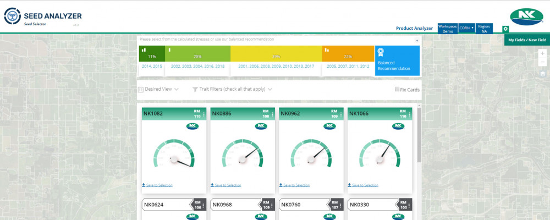Open My Fields / New Field
The height and width of the screenshot is (220, 550).
click(x=527, y=40)
